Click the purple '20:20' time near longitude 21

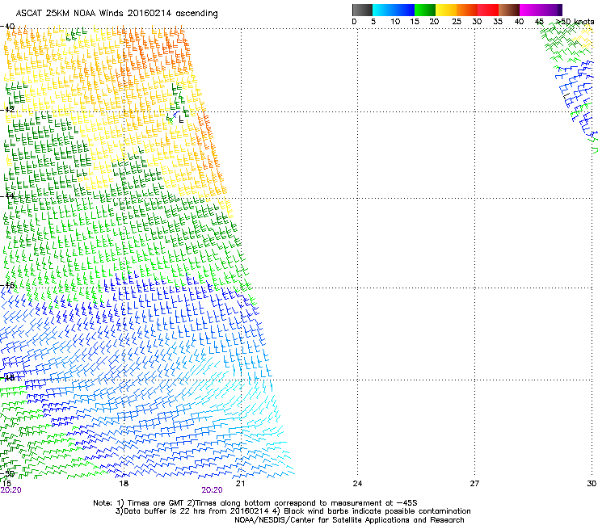[x=212, y=490]
